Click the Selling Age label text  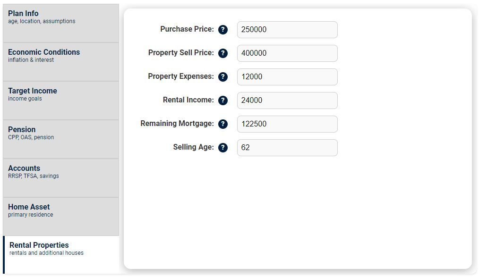[193, 147]
